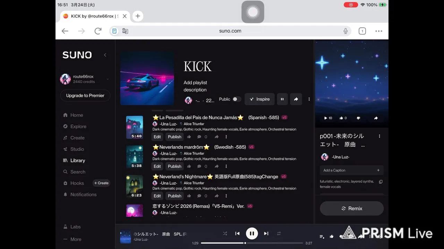Like the Neverland's Nightmare song
This screenshot has height=249, width=444.
(x=189, y=196)
